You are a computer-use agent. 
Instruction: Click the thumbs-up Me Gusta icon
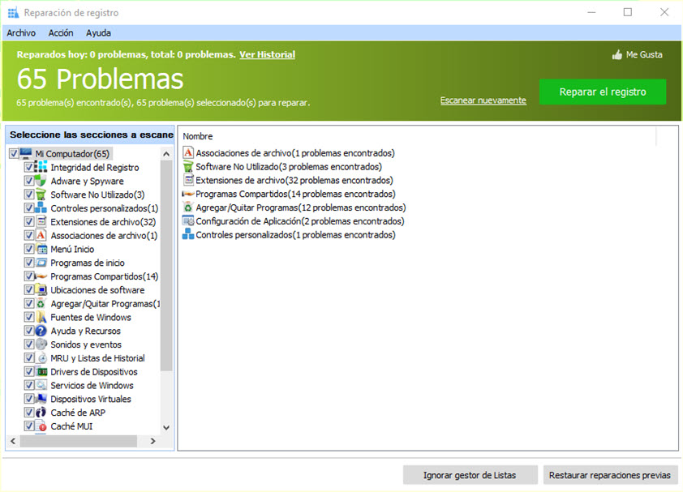[x=616, y=55]
